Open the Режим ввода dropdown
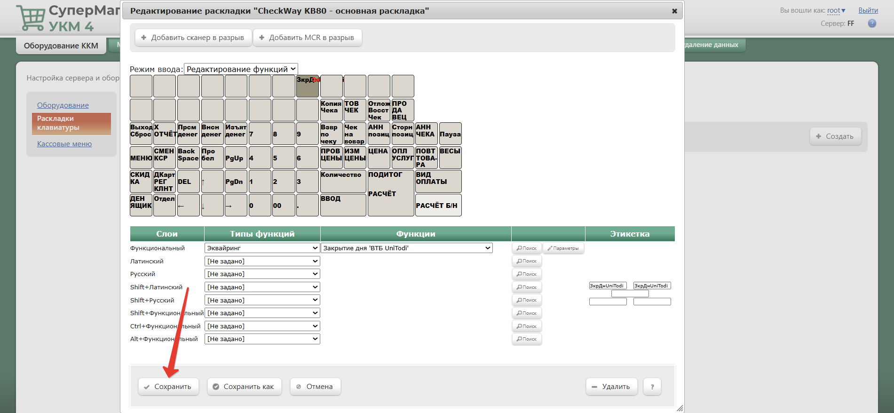 click(241, 69)
